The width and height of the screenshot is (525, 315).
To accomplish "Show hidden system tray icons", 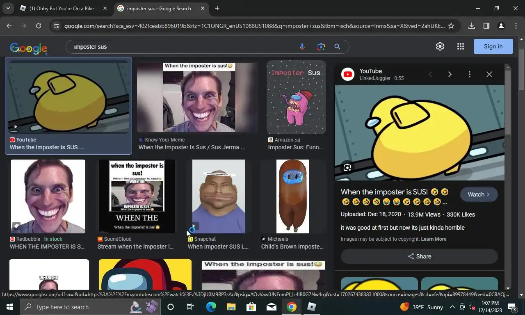I will pos(452,307).
